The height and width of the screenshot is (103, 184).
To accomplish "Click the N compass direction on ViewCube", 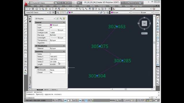I will click(x=144, y=18).
